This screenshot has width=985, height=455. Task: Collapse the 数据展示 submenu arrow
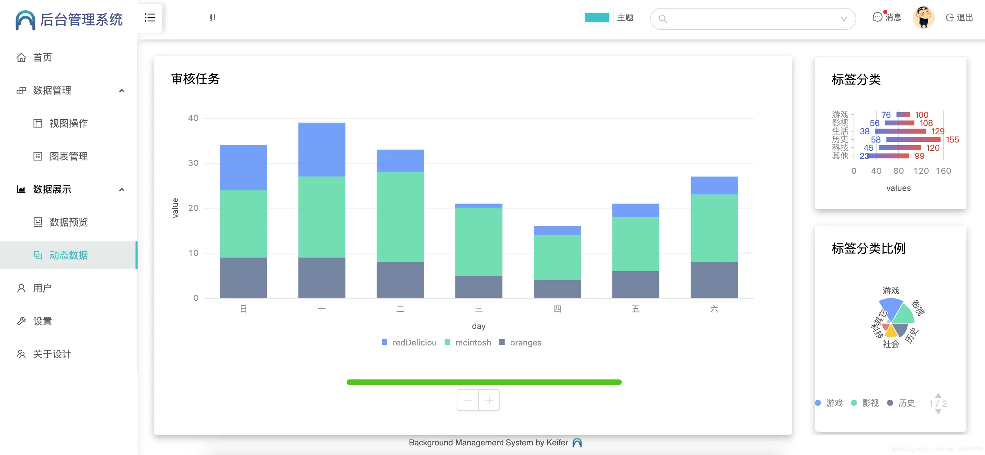coord(122,189)
